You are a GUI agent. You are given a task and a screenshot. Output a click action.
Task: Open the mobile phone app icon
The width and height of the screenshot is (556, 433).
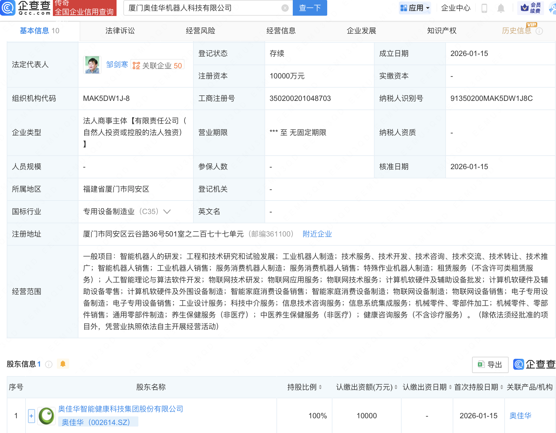(484, 8)
